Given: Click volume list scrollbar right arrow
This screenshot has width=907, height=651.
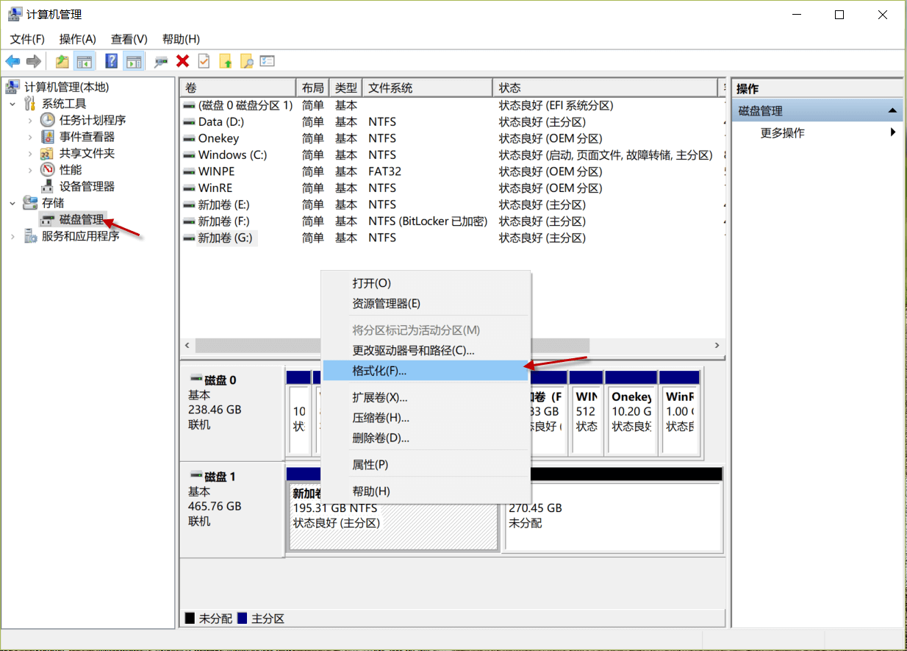Looking at the screenshot, I should pos(717,345).
